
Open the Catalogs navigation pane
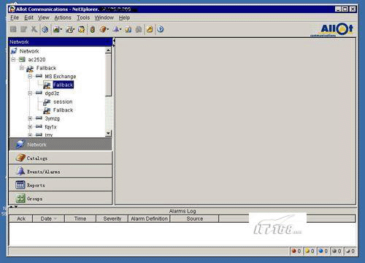click(61, 158)
